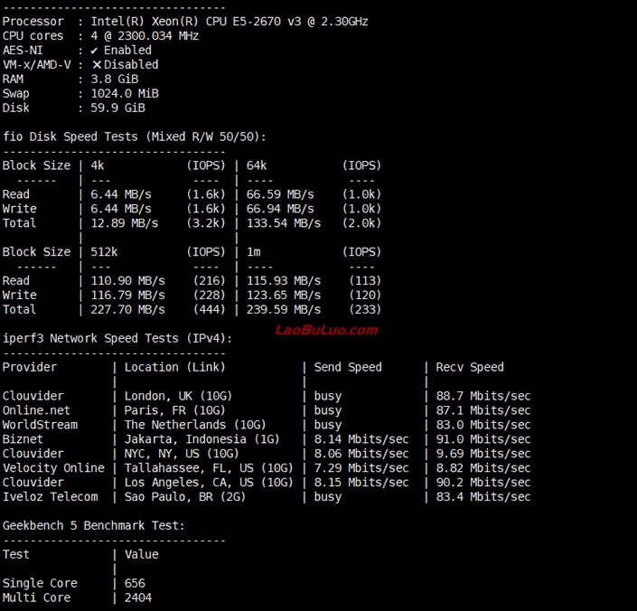Click the '1m' block size header

(x=253, y=252)
